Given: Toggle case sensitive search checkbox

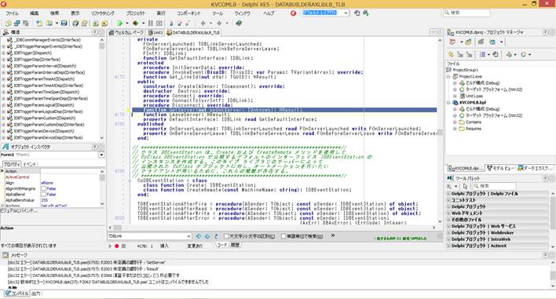Looking at the screenshot, I should [x=226, y=236].
